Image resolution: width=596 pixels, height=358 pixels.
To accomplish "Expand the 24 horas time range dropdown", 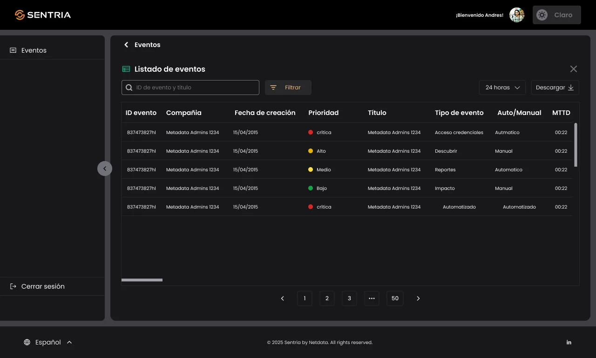I will pos(502,88).
